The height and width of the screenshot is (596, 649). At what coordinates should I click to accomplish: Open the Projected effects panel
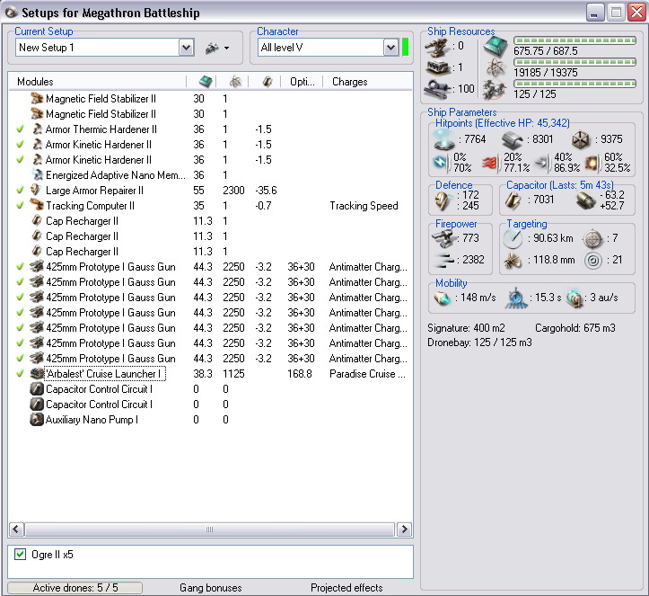point(346,588)
